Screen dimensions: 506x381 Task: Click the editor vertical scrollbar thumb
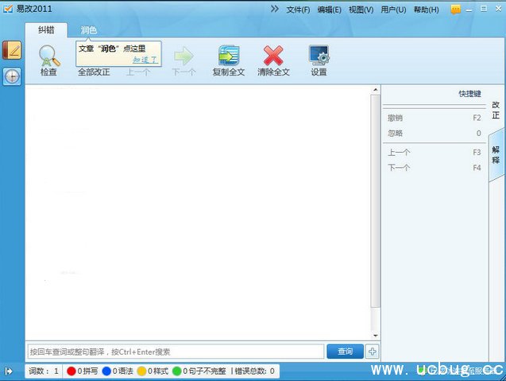pos(375,200)
